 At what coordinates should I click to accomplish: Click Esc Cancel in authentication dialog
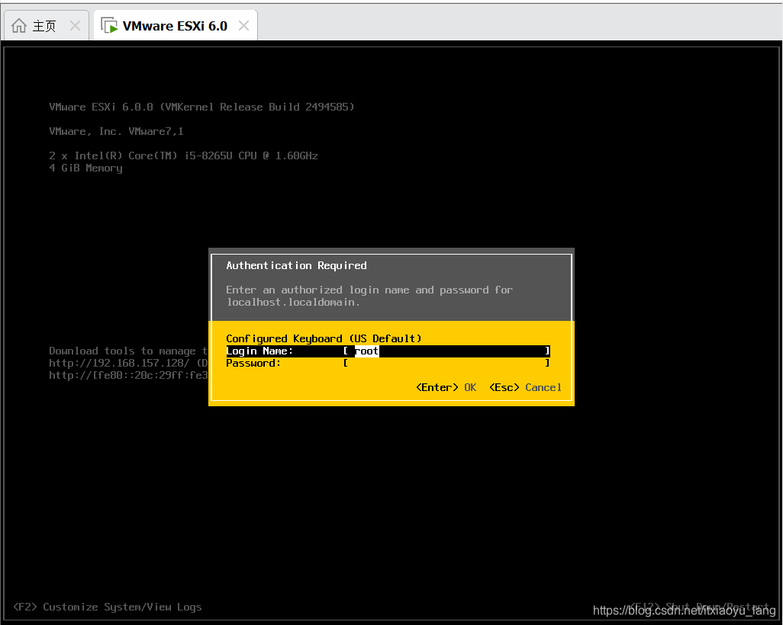pyautogui.click(x=525, y=387)
